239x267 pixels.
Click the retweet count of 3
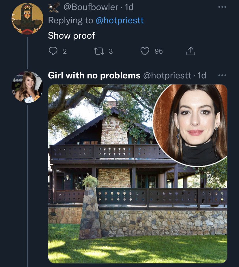(x=111, y=51)
